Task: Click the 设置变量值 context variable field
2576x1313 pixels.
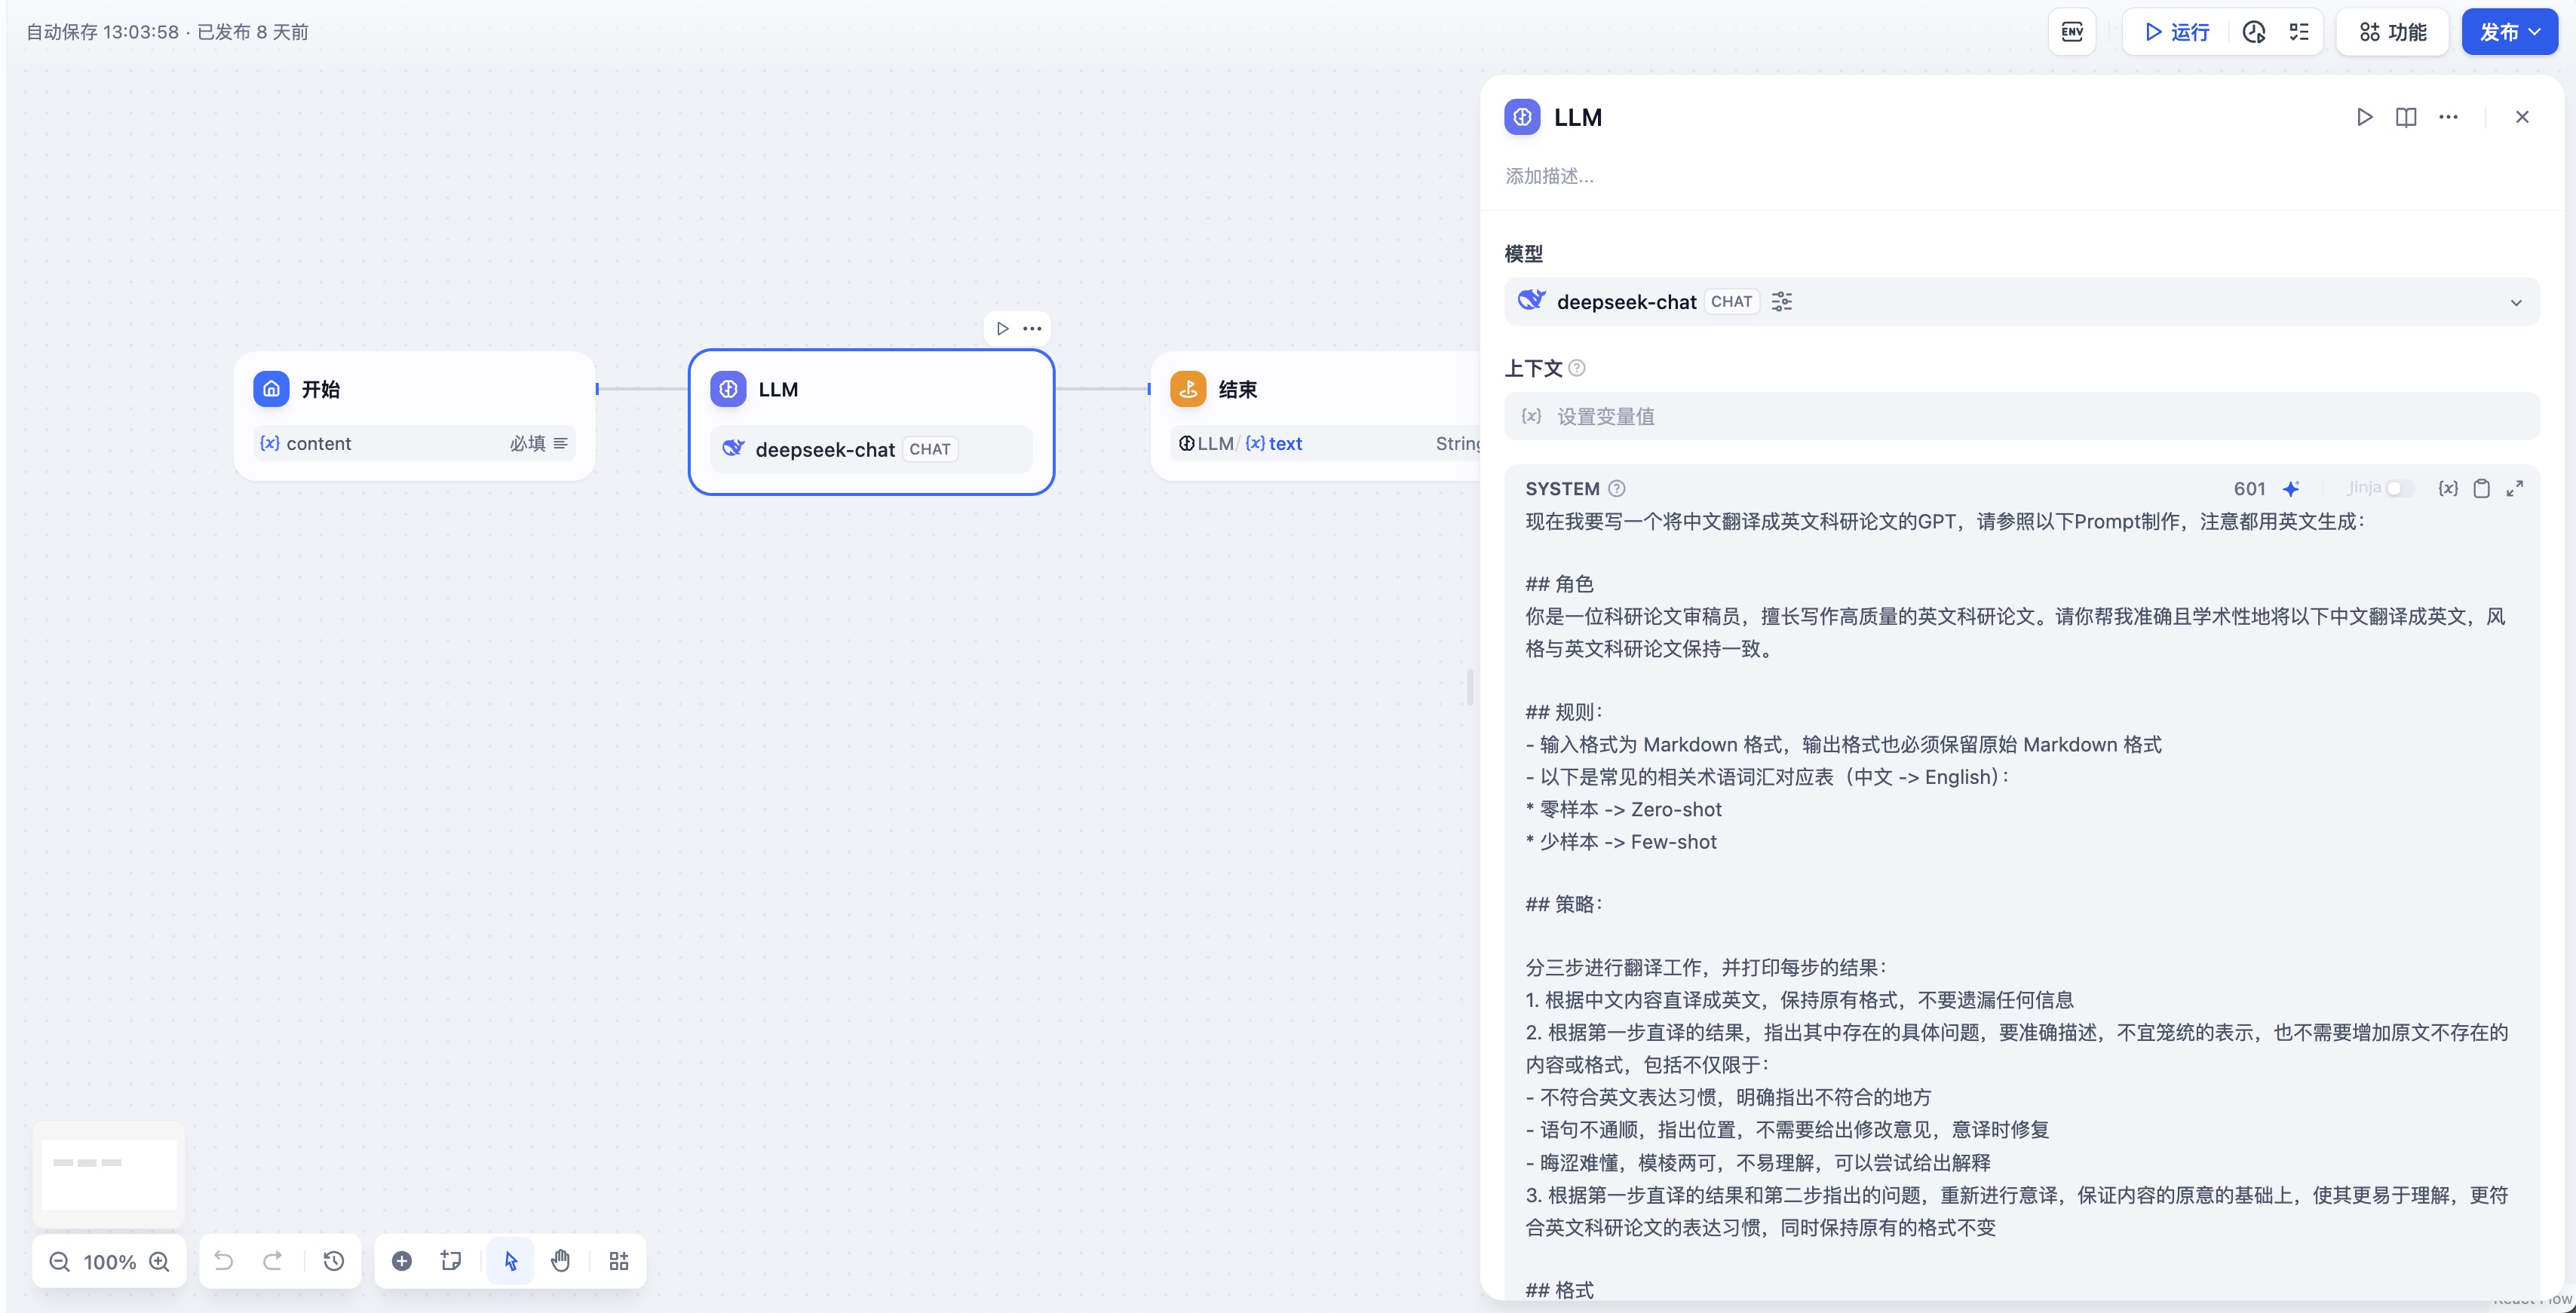Action: [2020, 417]
